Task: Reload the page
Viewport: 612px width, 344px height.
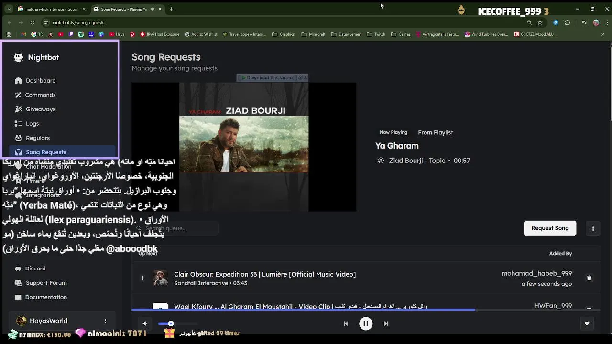Action: [x=33, y=22]
